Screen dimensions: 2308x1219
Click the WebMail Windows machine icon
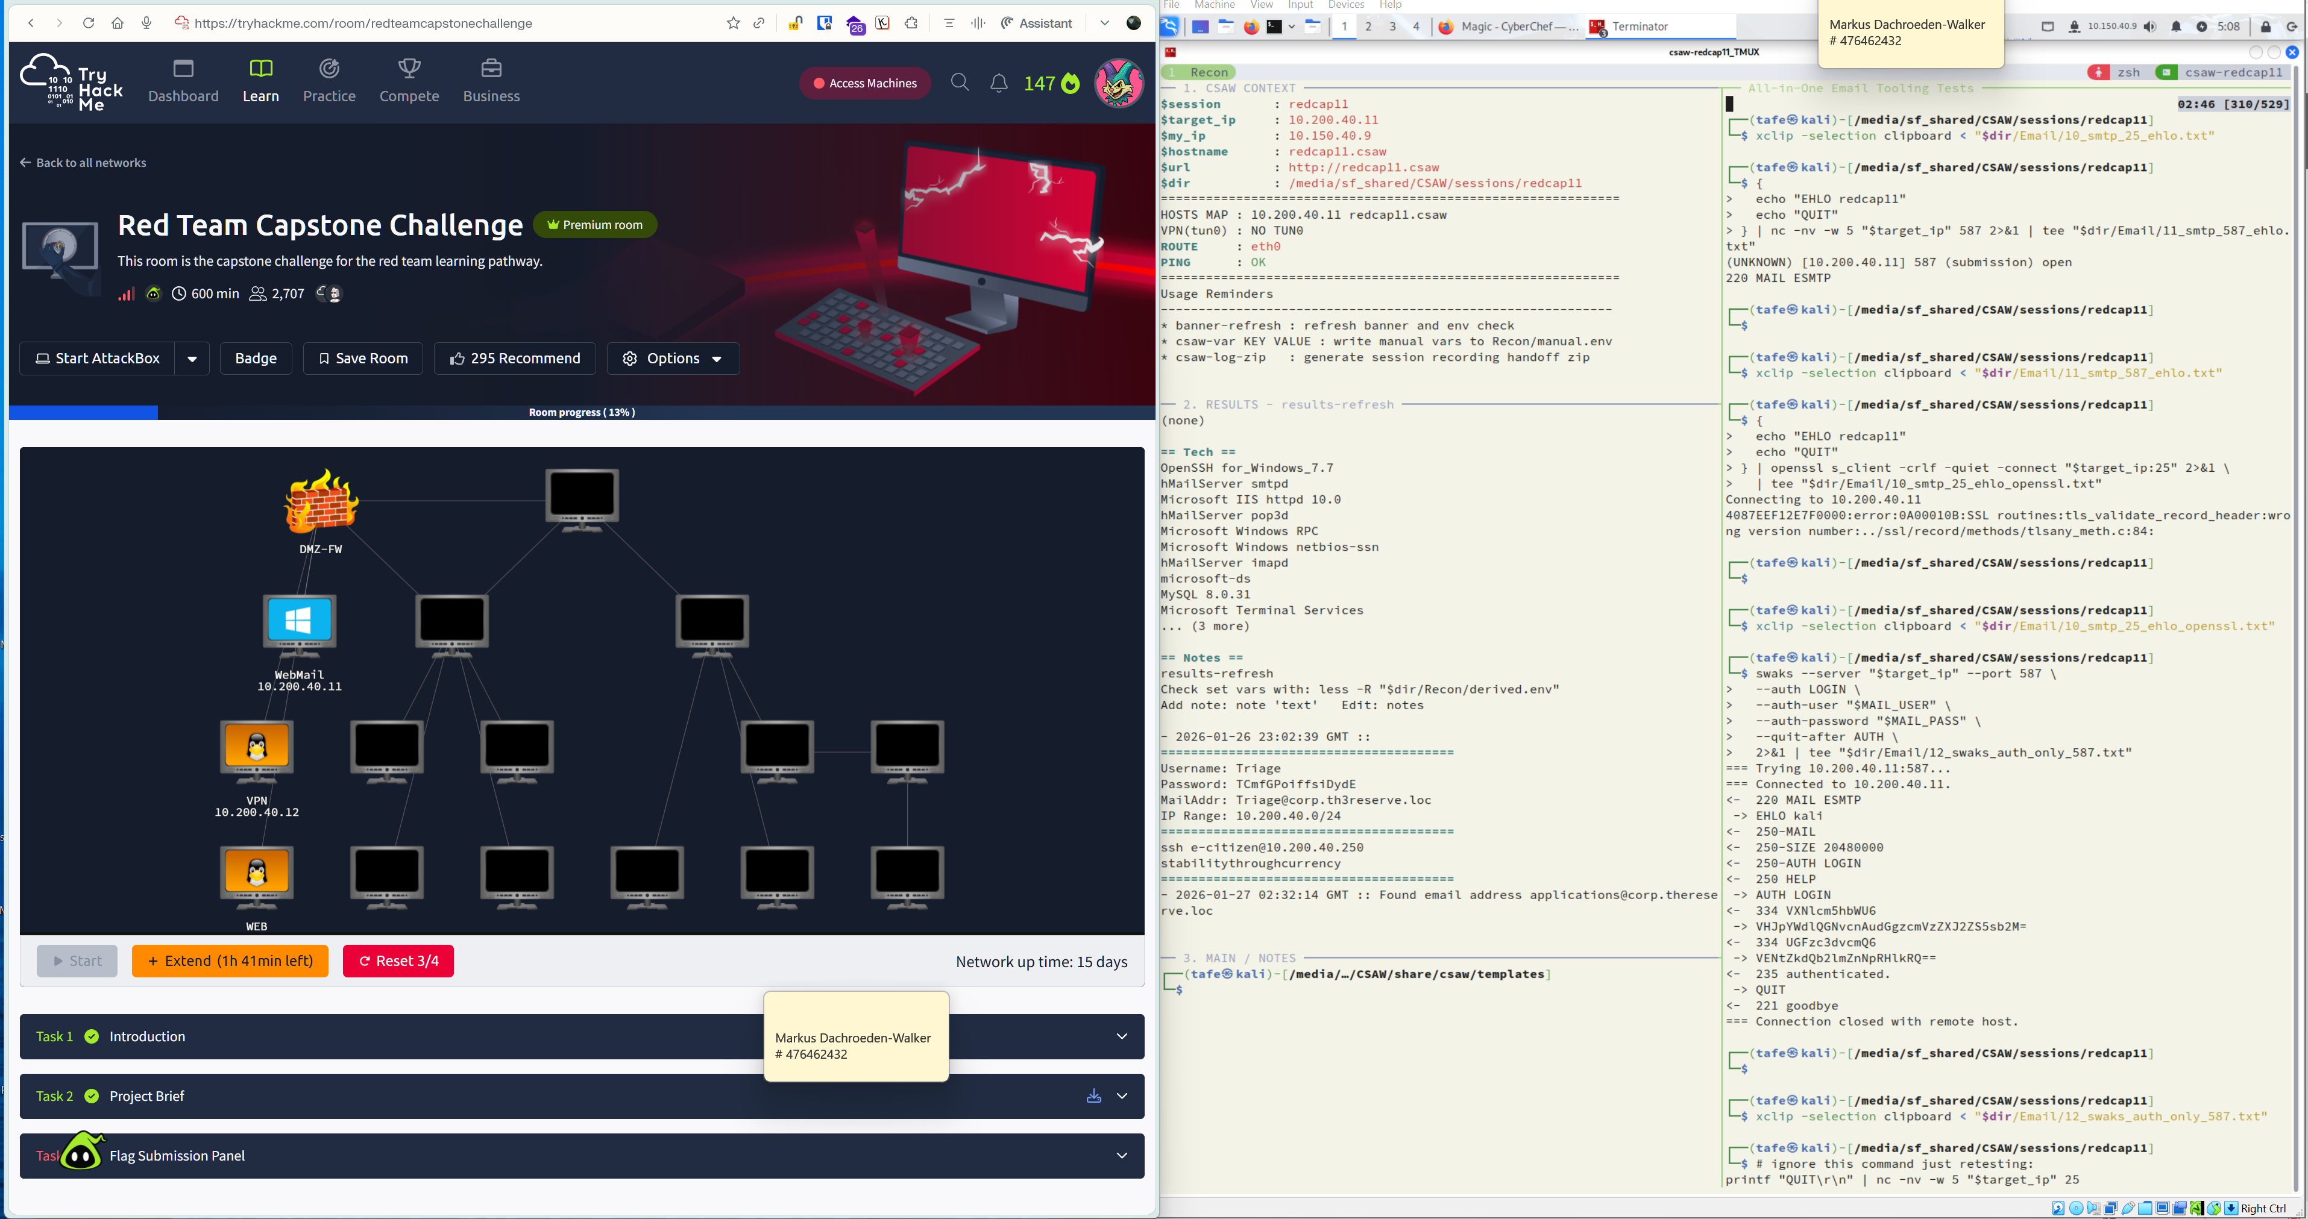299,621
